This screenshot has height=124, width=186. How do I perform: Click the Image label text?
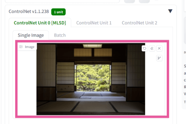pos(29,47)
